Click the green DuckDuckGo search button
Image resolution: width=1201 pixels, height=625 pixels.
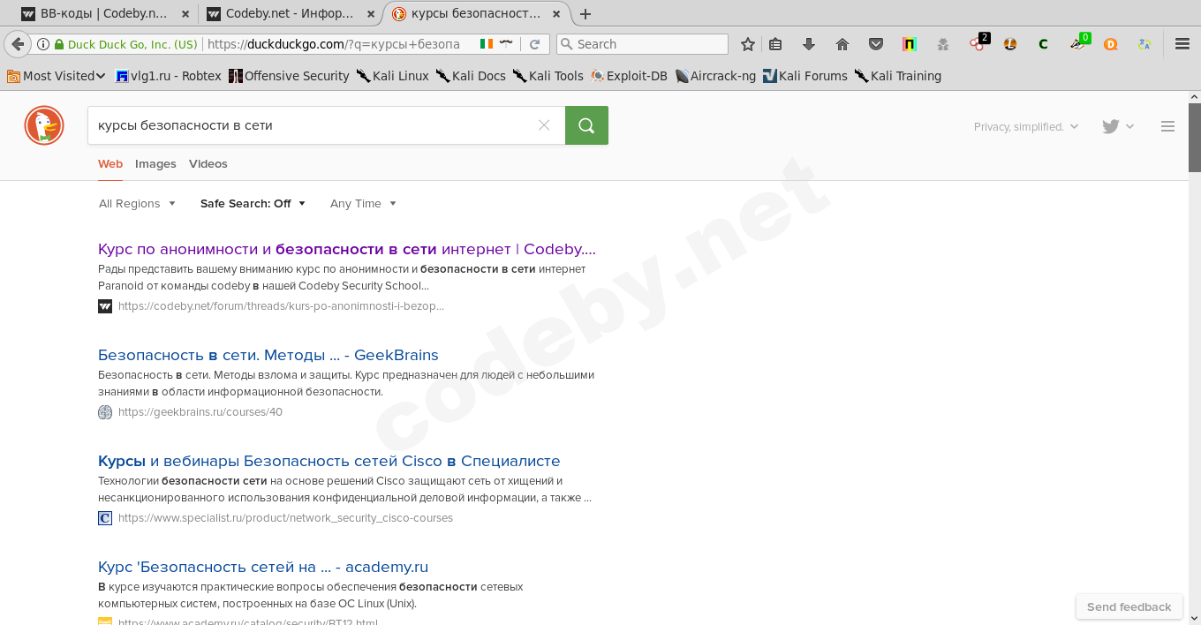coord(586,125)
